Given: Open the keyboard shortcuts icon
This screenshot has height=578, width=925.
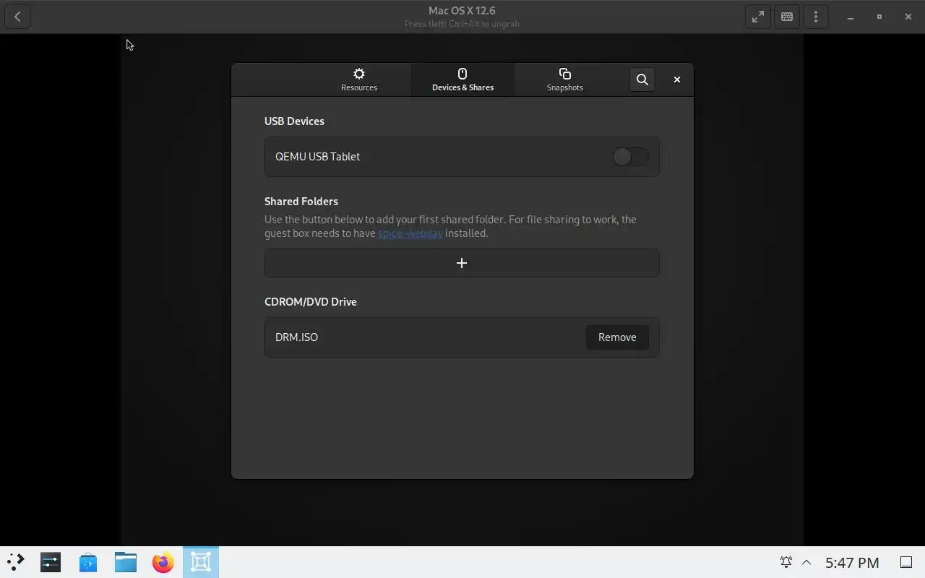Looking at the screenshot, I should point(787,17).
